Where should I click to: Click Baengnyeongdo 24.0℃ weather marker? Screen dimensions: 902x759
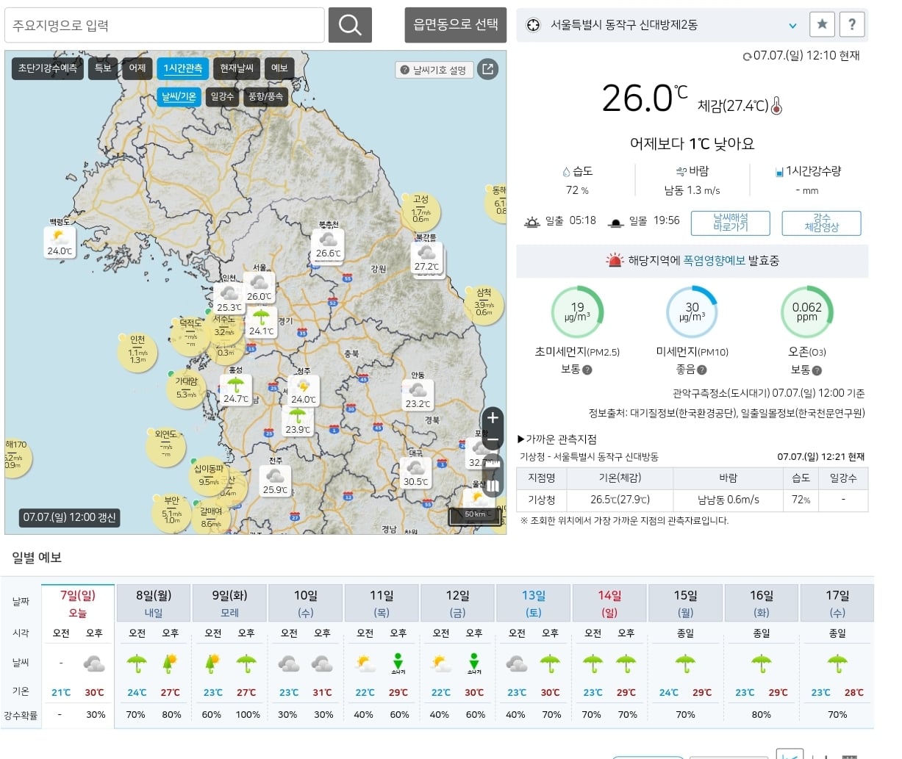tap(60, 242)
